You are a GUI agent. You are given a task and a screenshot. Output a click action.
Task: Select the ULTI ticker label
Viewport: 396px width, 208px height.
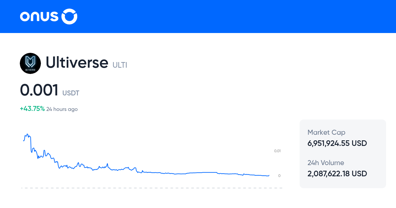coord(120,65)
